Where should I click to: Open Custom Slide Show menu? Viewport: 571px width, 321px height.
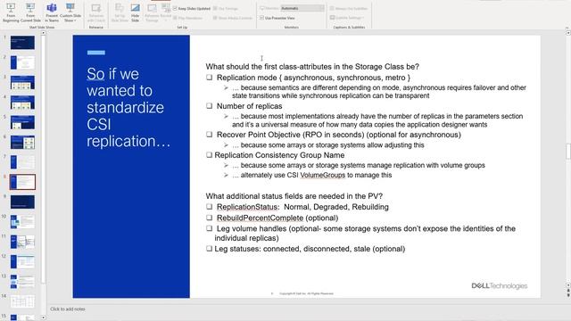coord(70,12)
